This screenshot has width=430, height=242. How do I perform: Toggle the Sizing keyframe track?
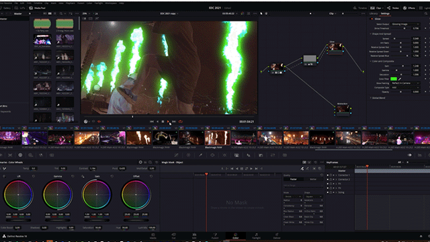(x=327, y=193)
